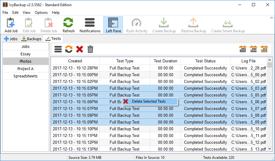Click the 10:15:03PM created cell
This screenshot has width=275, height=161.
(x=75, y=88)
